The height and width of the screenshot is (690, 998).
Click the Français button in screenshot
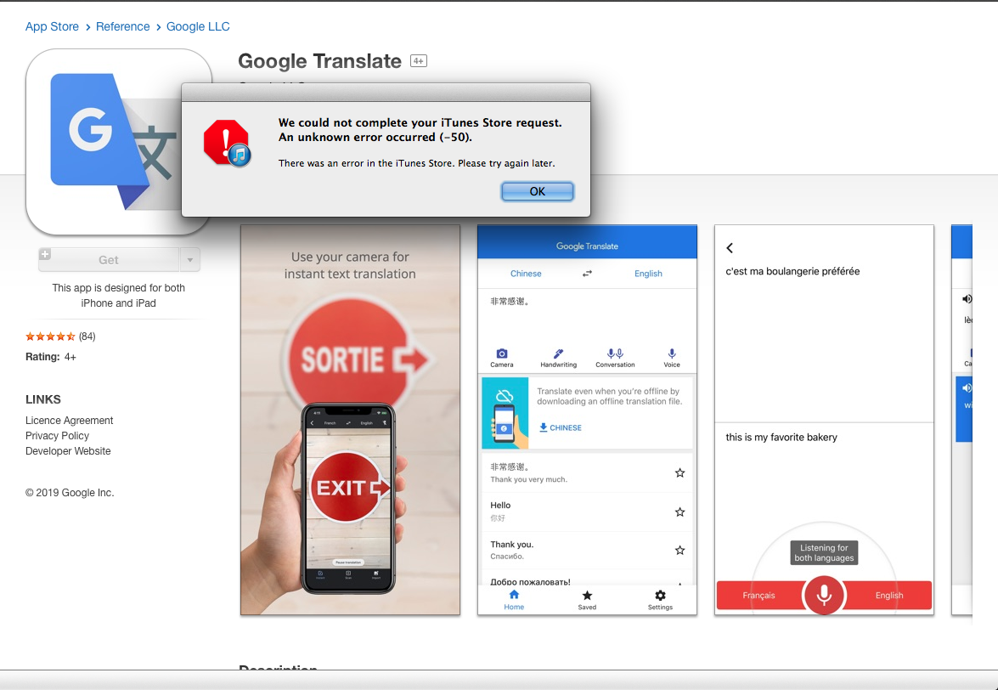tap(758, 596)
